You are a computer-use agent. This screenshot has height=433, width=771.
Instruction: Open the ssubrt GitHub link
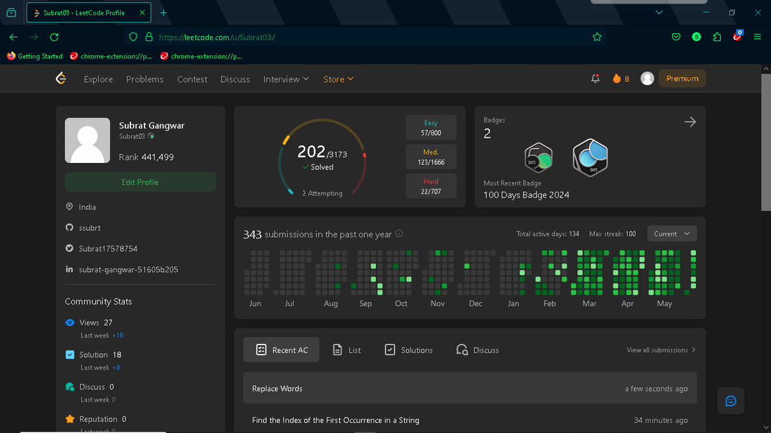click(x=90, y=228)
